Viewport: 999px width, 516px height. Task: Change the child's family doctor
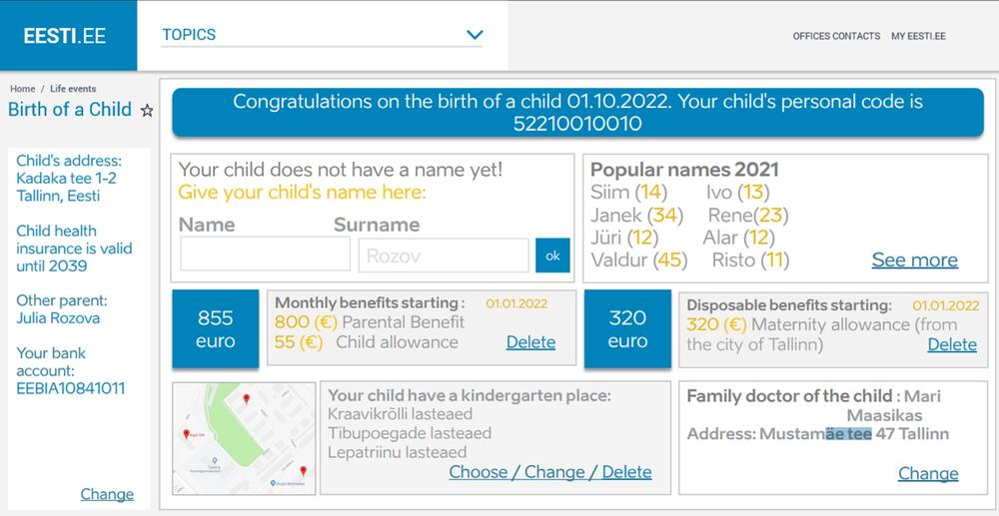pos(927,473)
